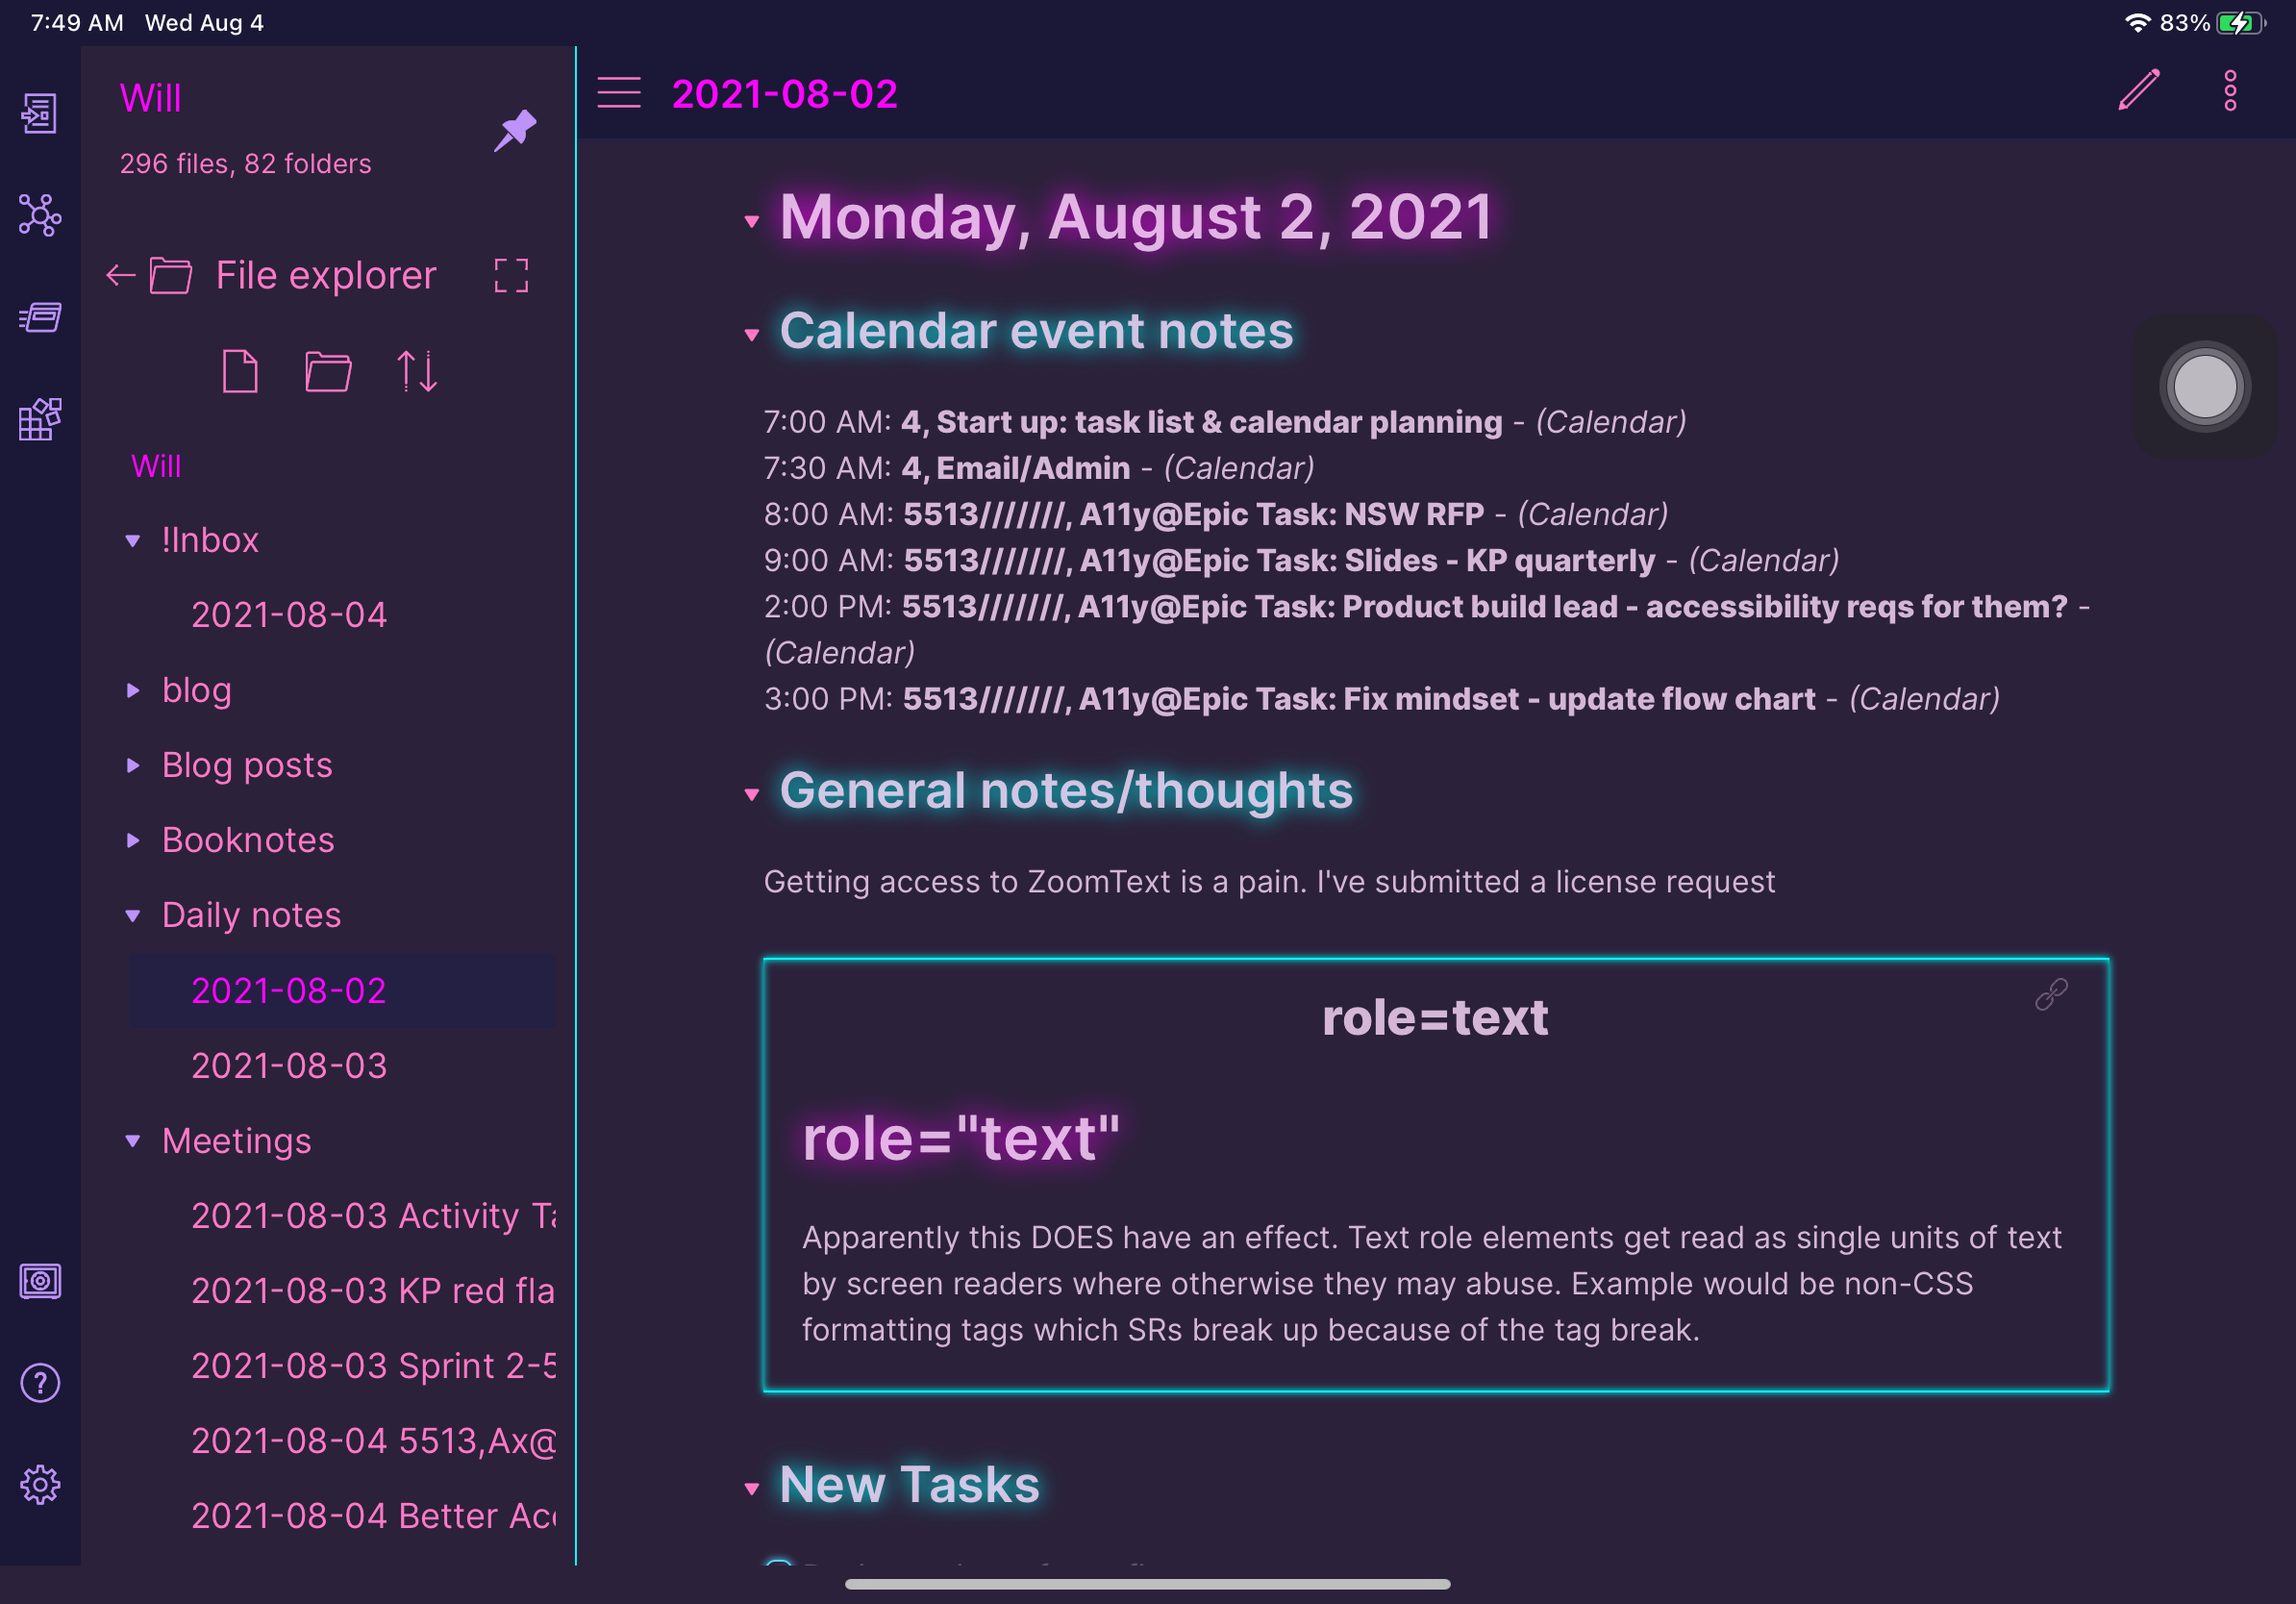Screen dimensions: 2296x1604
Task: Select the 2021-08-03 KP red flag meeting
Action: click(372, 1290)
